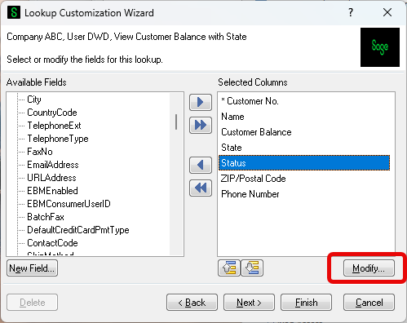The height and width of the screenshot is (323, 407).
Task: Click Finish to complete the wizard
Action: point(306,303)
